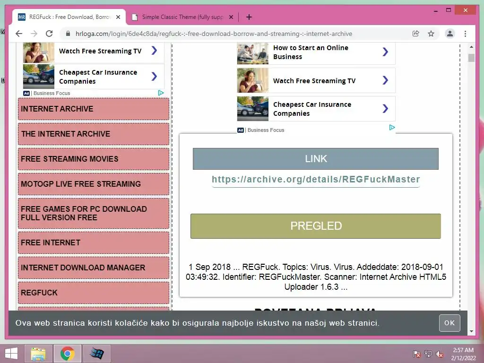
Task: Click Chrome icon in taskbar
Action: pyautogui.click(x=67, y=354)
